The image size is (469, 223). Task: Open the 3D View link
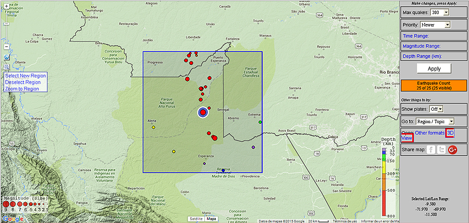coord(450,133)
